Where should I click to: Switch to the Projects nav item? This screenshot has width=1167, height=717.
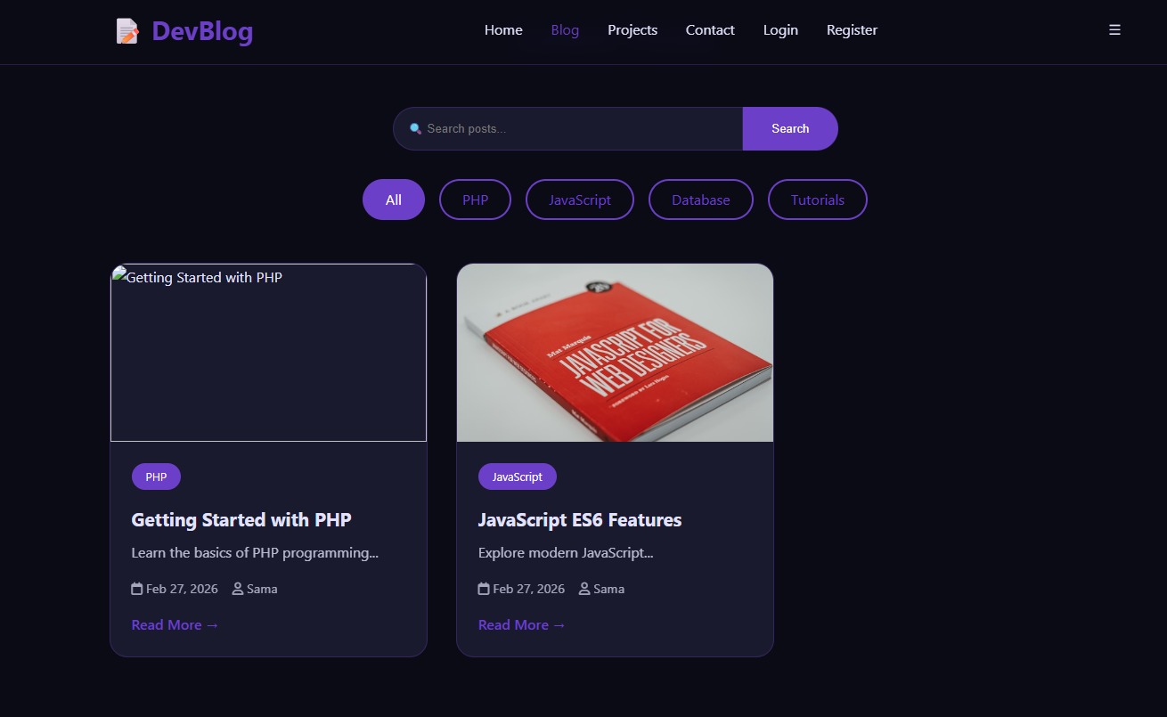pos(632,29)
